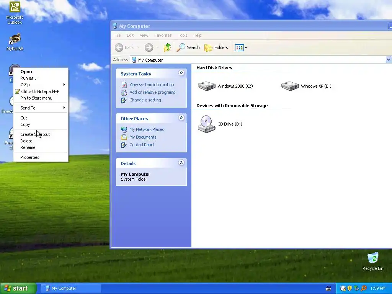Click the Start button
This screenshot has width=392, height=294.
pyautogui.click(x=18, y=289)
